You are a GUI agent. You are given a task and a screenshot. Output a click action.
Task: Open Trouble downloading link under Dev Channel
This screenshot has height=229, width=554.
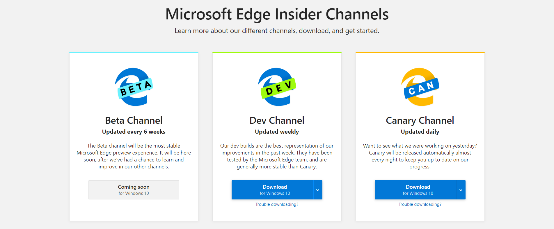277,204
